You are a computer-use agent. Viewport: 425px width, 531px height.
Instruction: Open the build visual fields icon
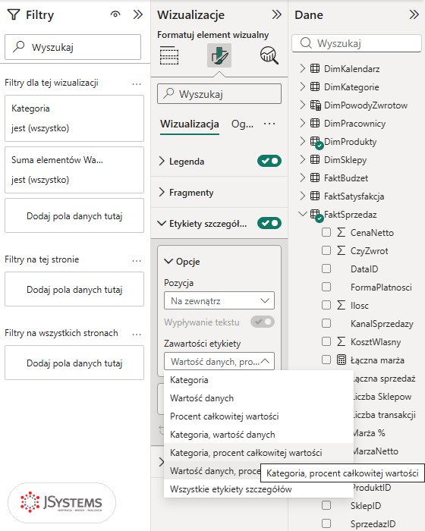[x=169, y=55]
